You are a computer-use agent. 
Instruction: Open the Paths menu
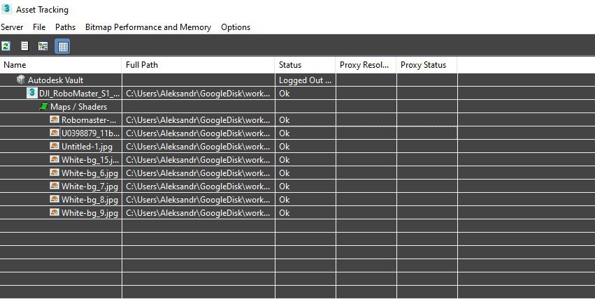(x=65, y=27)
